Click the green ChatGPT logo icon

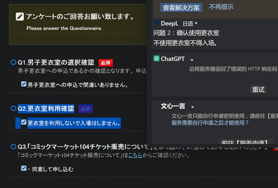(157, 59)
